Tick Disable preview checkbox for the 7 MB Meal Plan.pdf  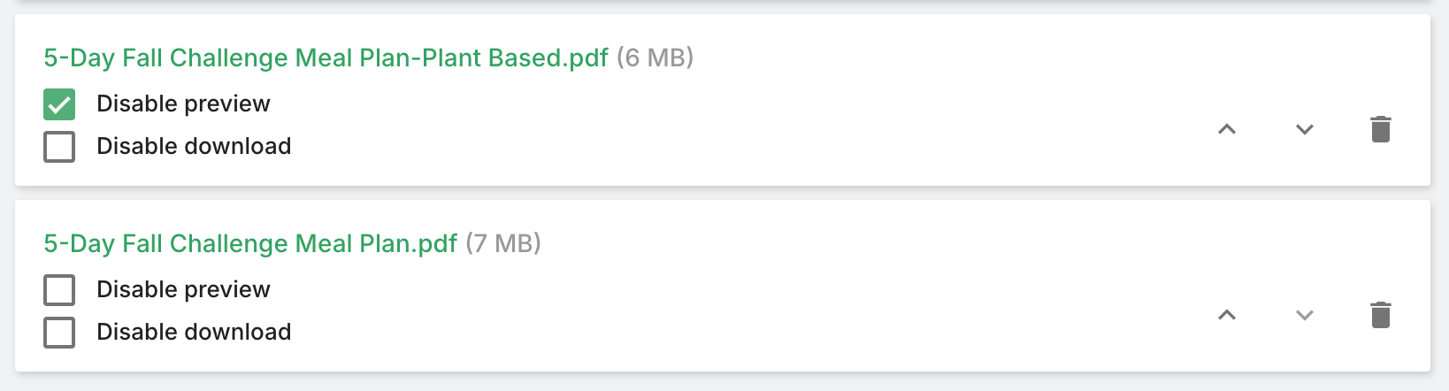[x=59, y=290]
